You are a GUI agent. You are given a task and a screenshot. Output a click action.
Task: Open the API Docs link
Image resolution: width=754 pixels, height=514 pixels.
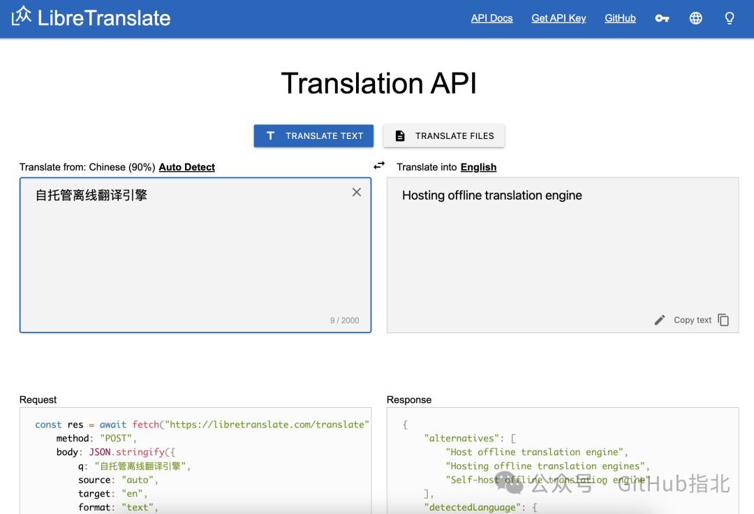(x=491, y=18)
